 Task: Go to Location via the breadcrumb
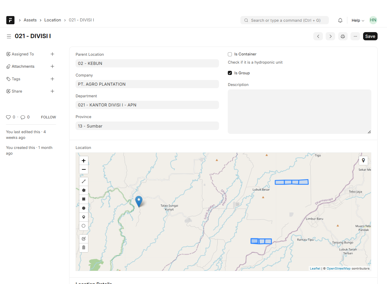tap(53, 20)
